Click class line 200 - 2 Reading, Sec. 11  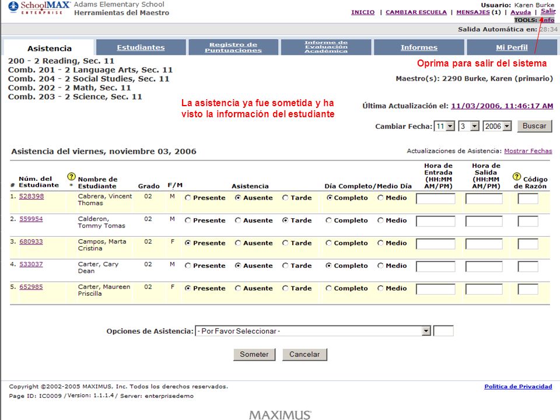pos(61,61)
